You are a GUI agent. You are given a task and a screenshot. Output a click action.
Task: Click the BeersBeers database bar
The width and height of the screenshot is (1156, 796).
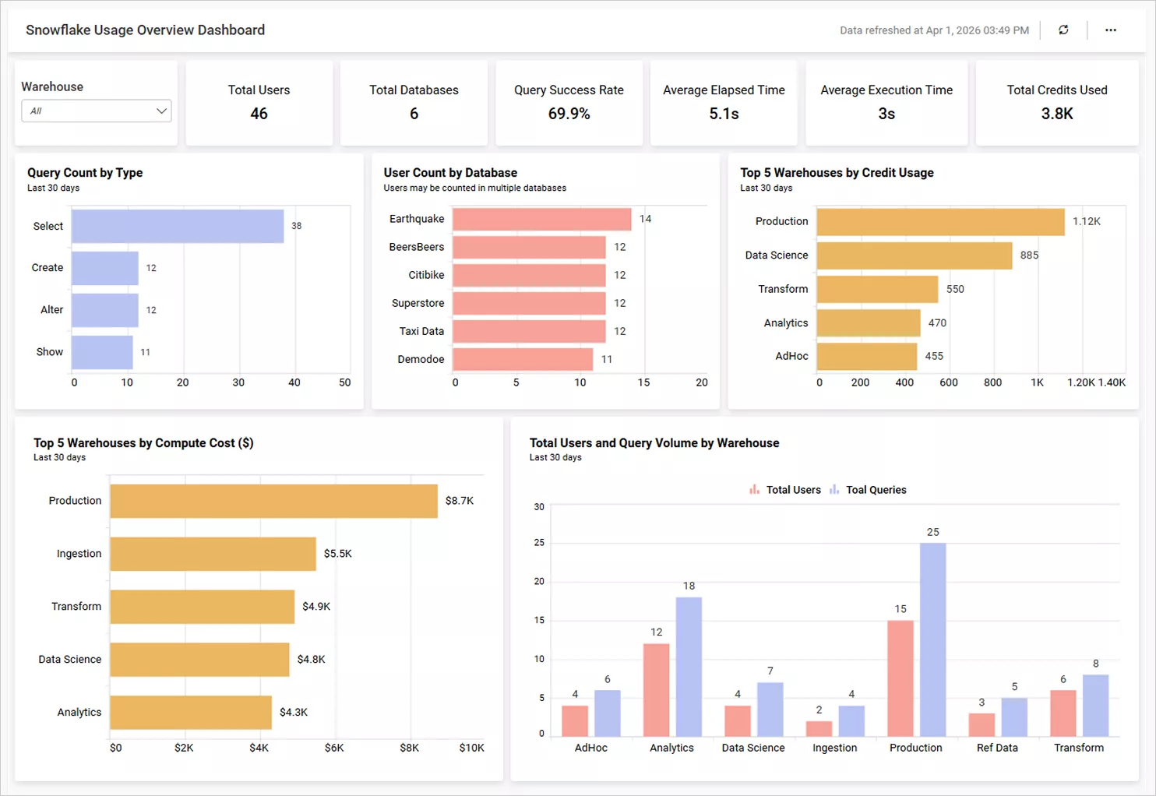(530, 247)
